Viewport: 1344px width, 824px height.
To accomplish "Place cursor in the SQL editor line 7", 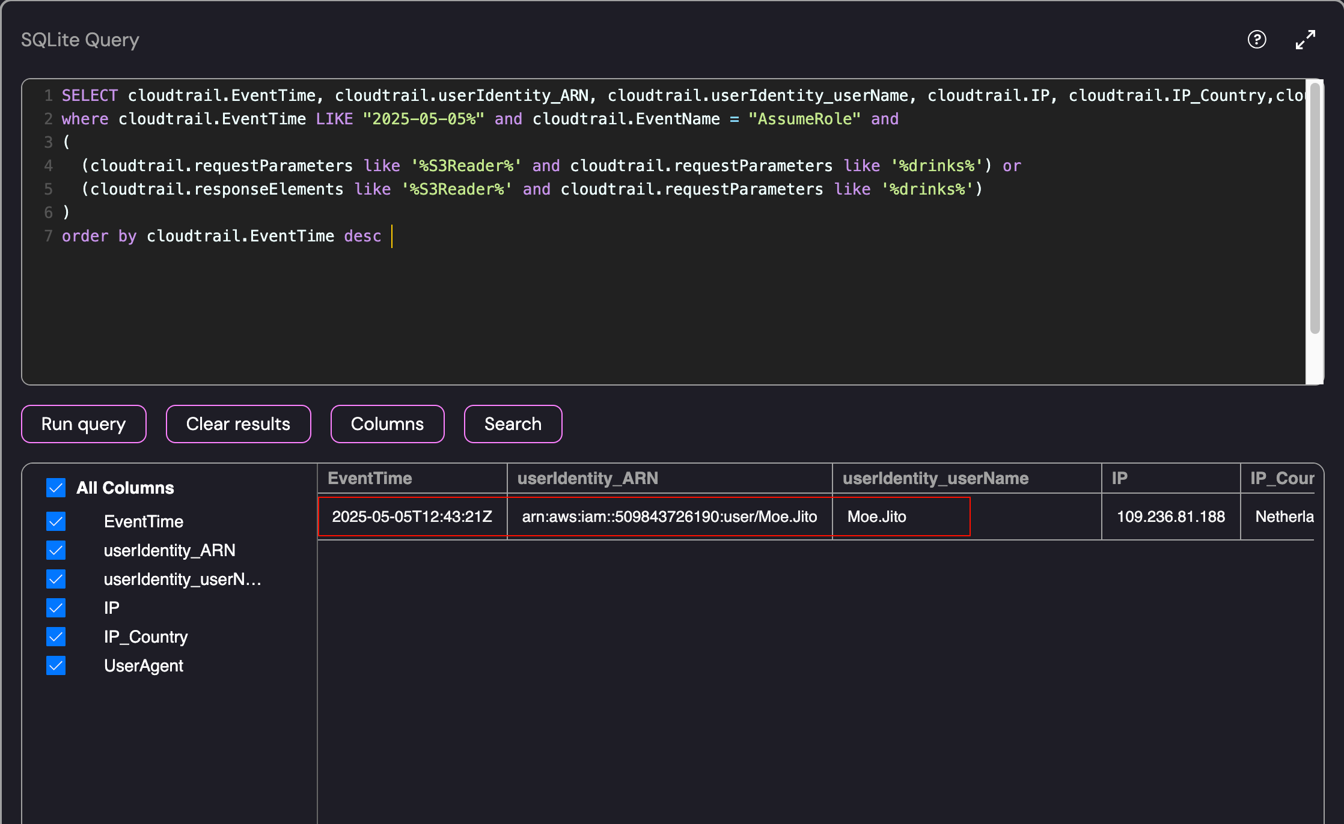I will point(240,236).
